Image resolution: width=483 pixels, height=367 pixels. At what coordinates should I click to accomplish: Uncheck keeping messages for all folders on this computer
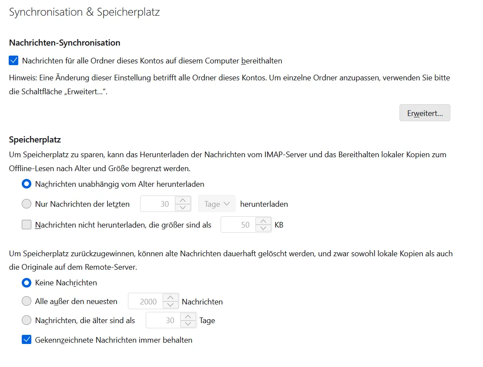tap(13, 60)
